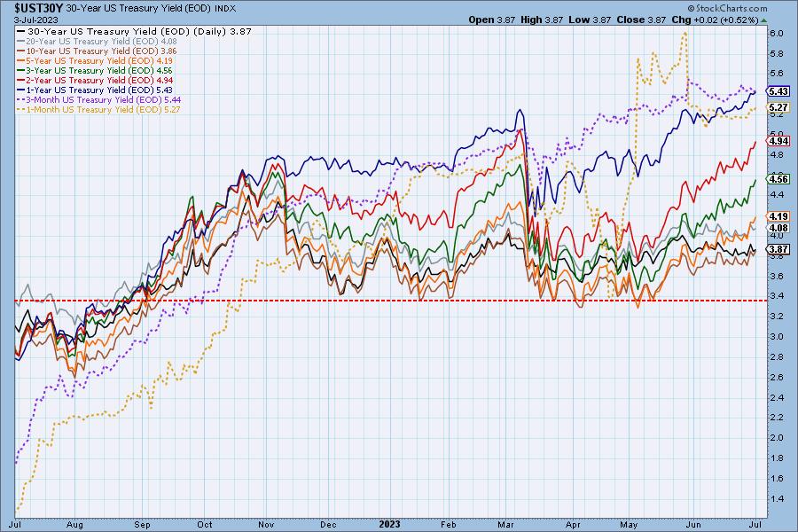
Task: Click the 3.87 price label on right axis
Action: coord(778,249)
